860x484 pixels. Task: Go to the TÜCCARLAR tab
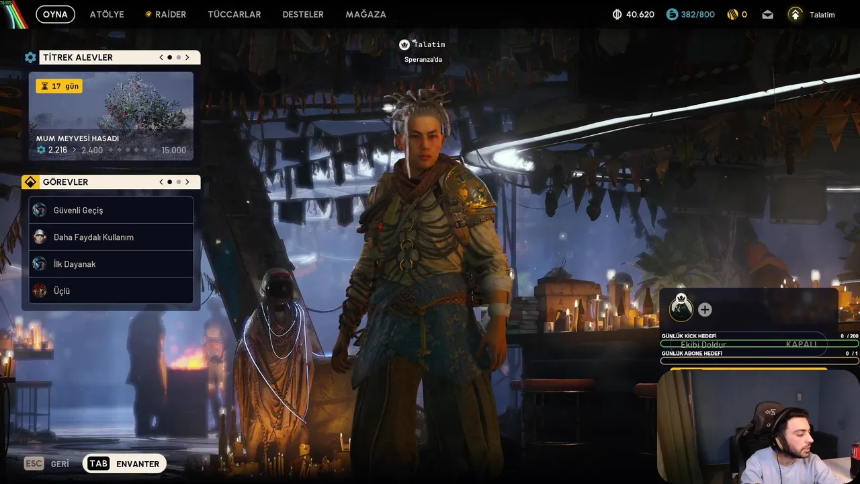(234, 14)
